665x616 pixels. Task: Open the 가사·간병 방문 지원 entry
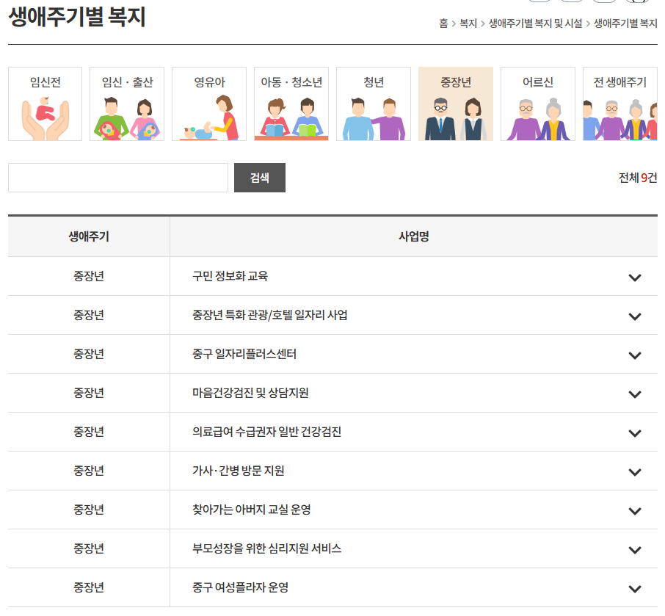[239, 471]
